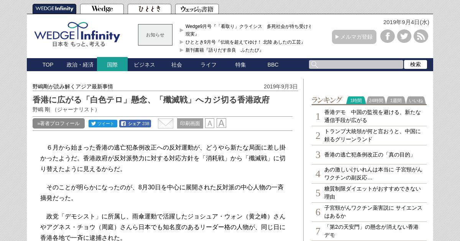The width and height of the screenshot is (460, 241).
Task: Select ranking 1時間 tab
Action: pos(356,100)
